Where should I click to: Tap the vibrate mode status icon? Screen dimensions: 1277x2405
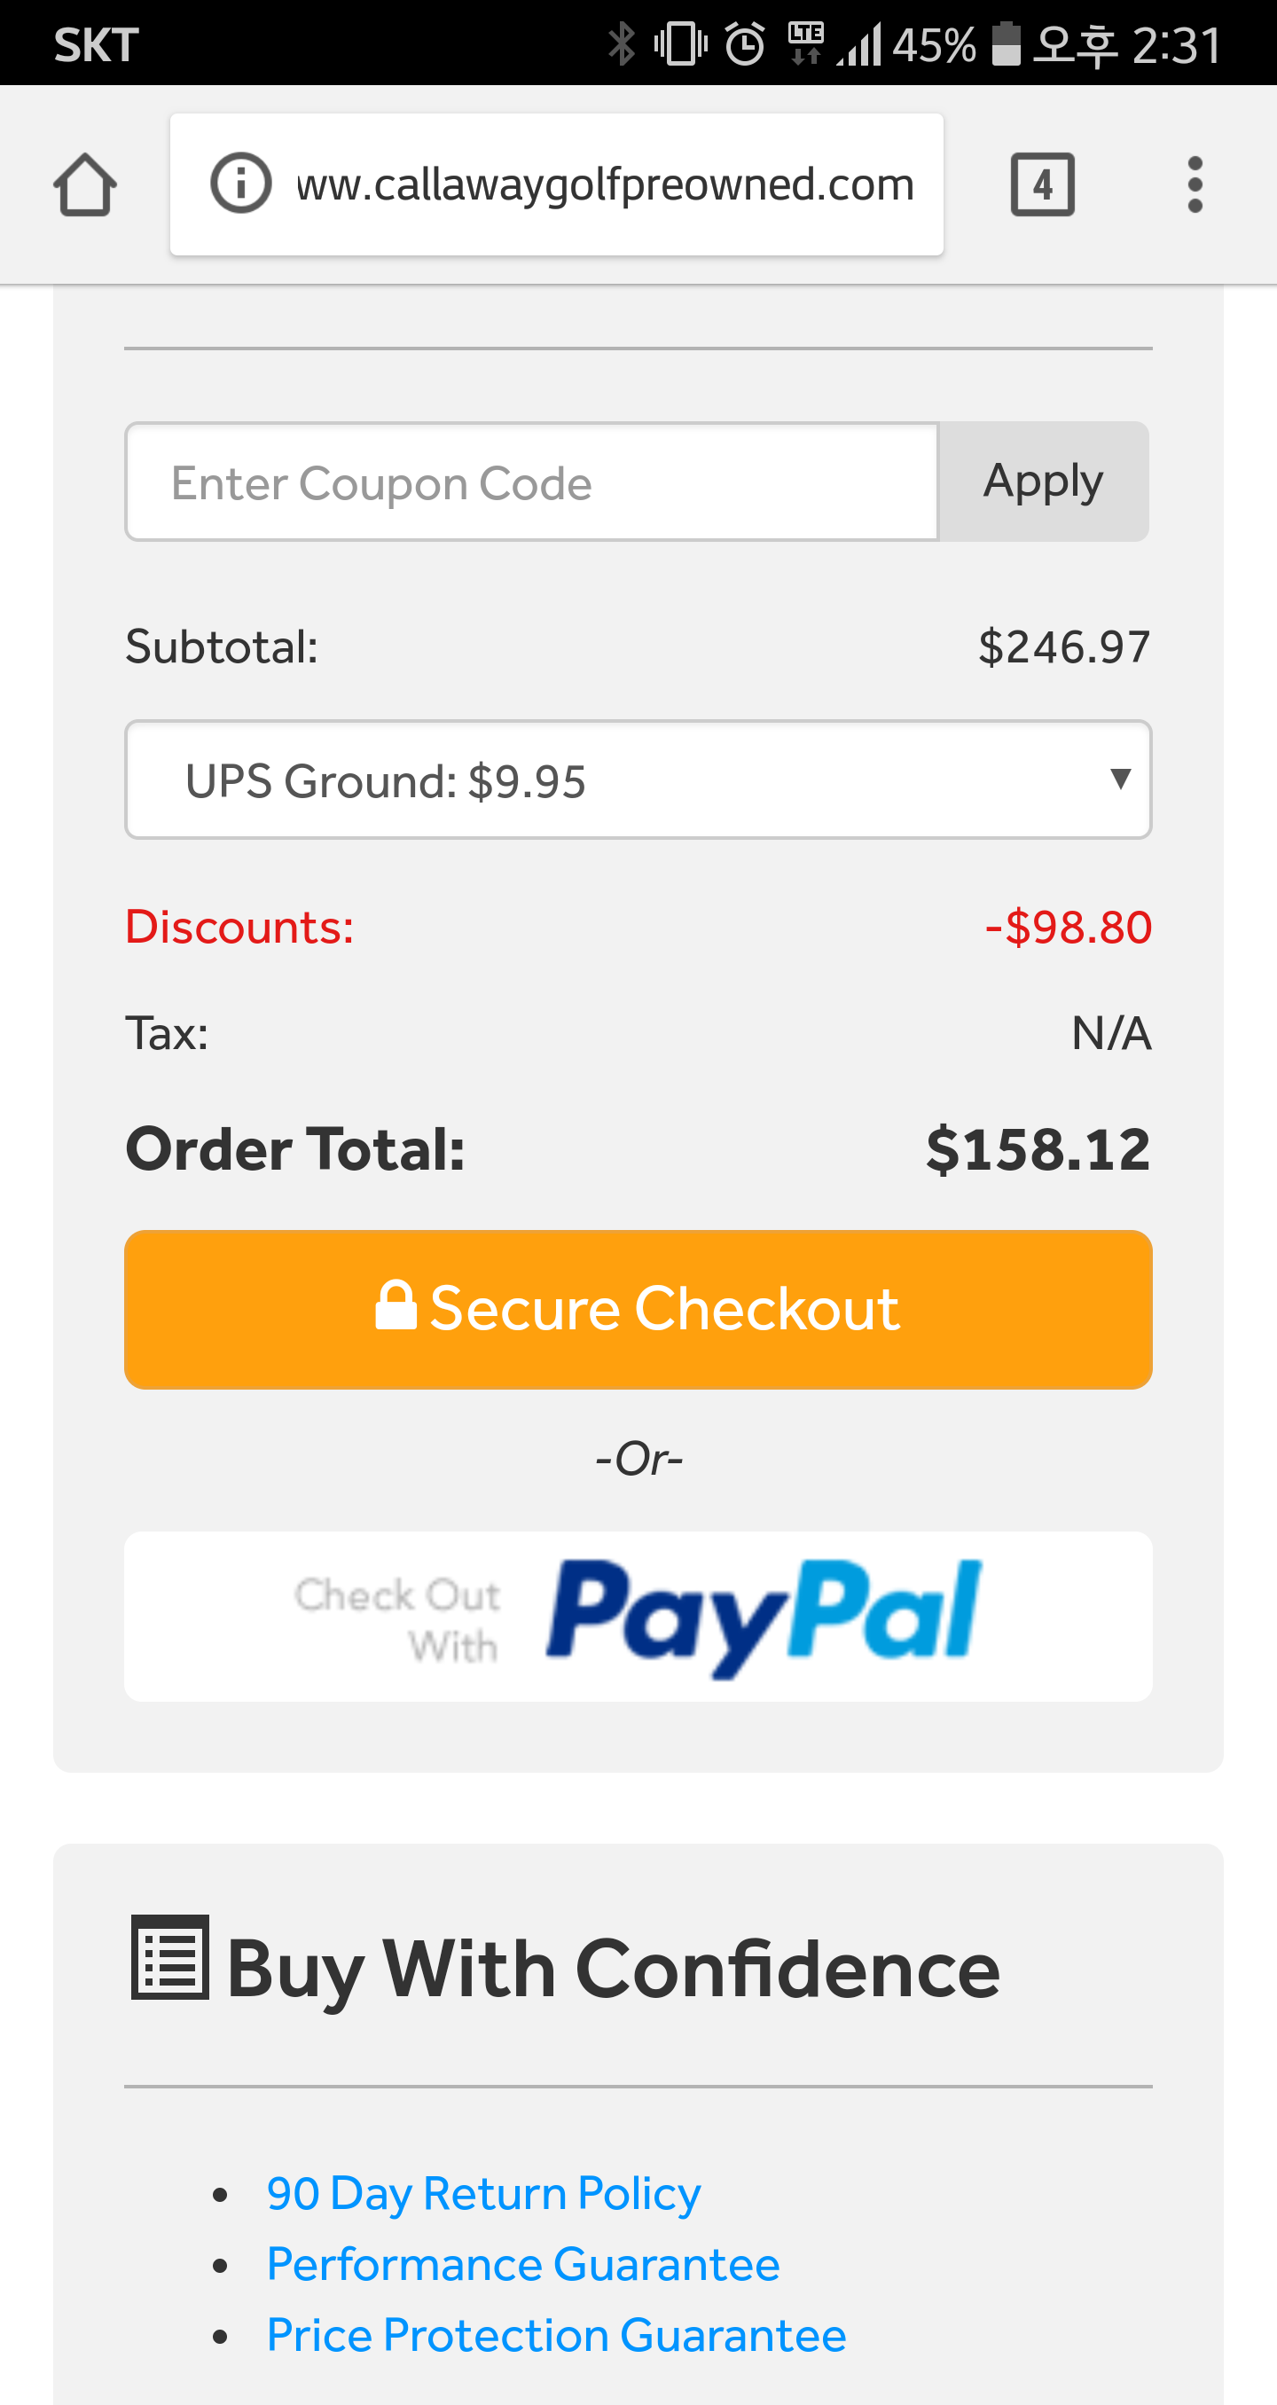point(680,43)
